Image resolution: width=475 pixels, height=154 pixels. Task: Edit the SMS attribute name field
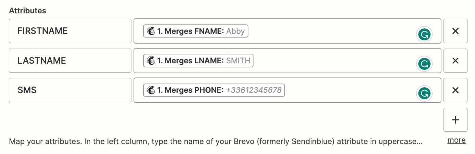point(70,90)
